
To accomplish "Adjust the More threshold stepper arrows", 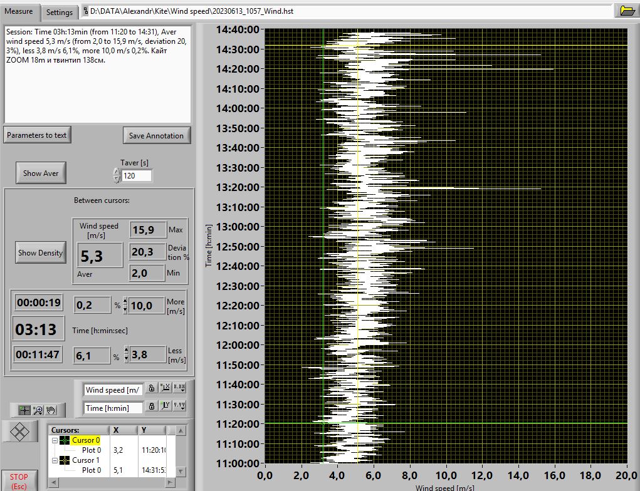I will point(125,305).
